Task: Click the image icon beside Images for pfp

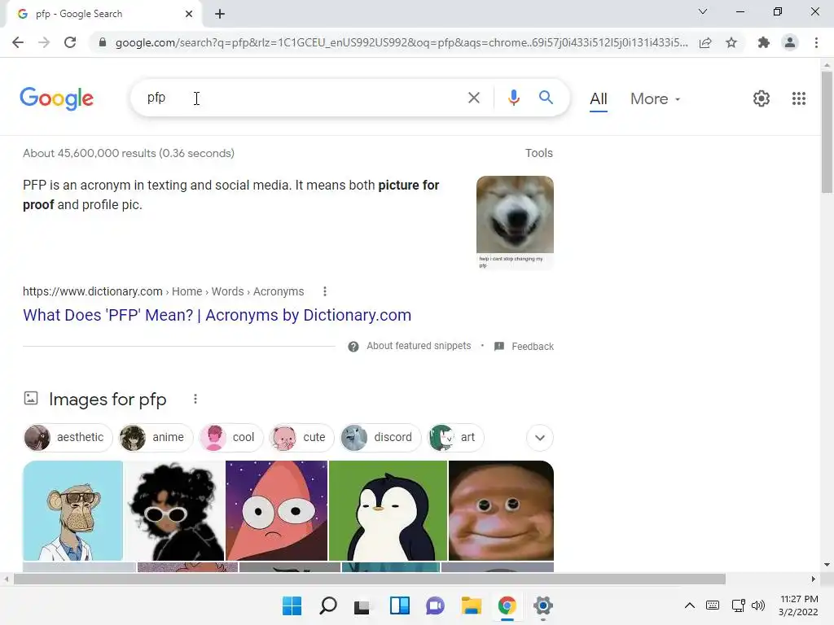Action: (31, 398)
